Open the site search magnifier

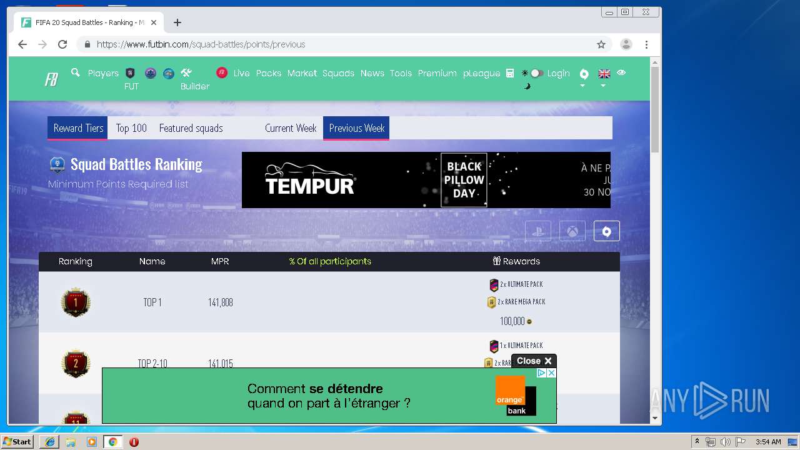click(x=76, y=73)
